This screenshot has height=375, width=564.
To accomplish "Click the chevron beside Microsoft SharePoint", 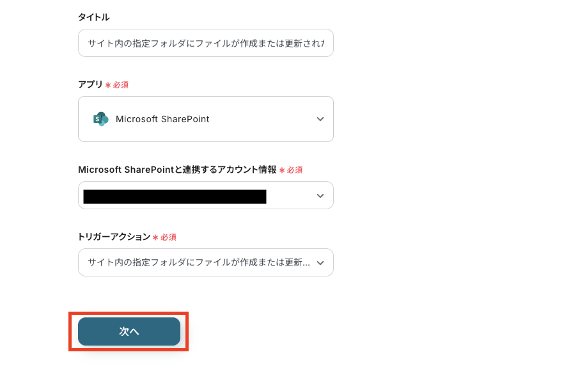I will [x=320, y=119].
